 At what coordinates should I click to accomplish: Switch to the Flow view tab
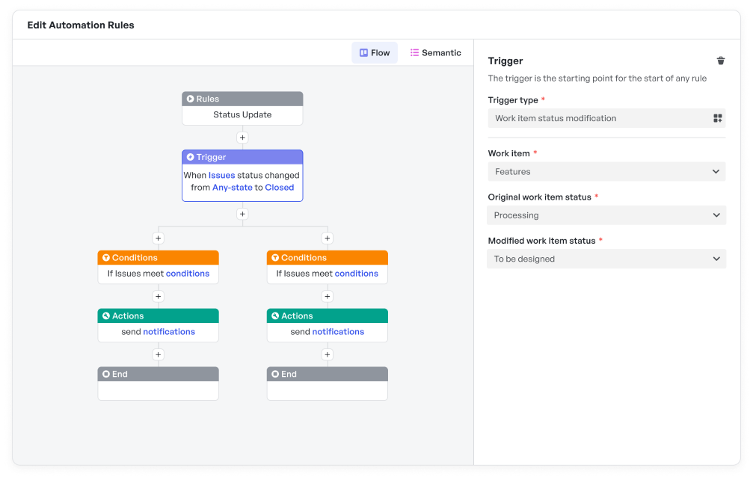(x=375, y=53)
